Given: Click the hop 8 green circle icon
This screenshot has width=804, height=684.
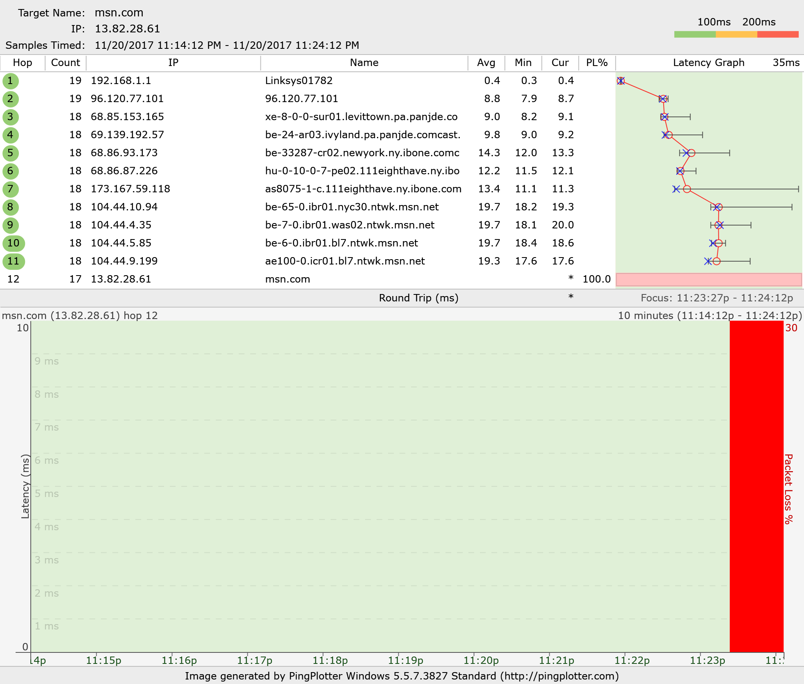Looking at the screenshot, I should [x=10, y=207].
